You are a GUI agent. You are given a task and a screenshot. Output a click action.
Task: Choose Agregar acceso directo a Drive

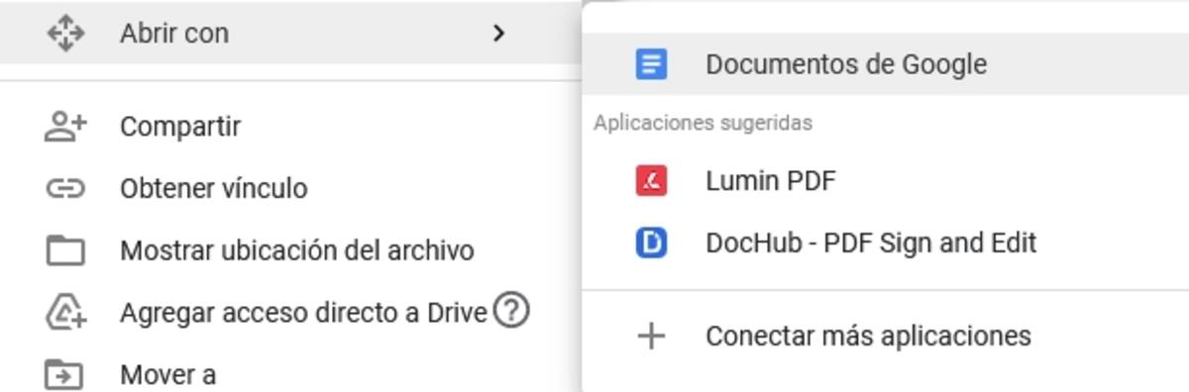click(x=304, y=313)
